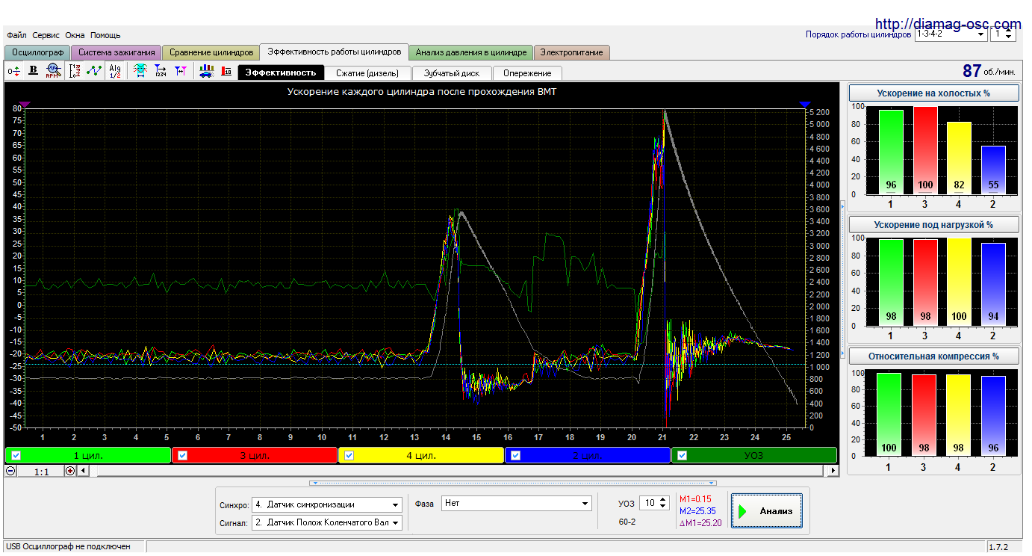Click the zoom-in plus icon by 1:1
Viewport: 1032px width, 556px height.
(x=70, y=471)
